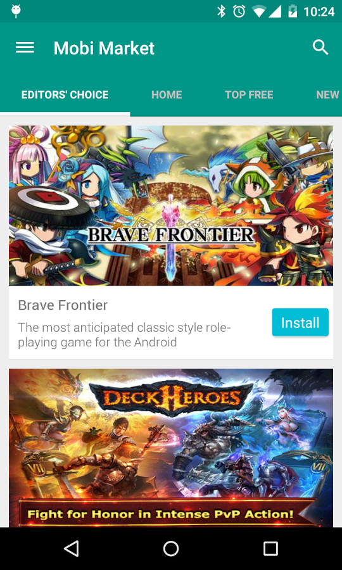Tap the search magnifier icon
This screenshot has width=342, height=570.
320,47
